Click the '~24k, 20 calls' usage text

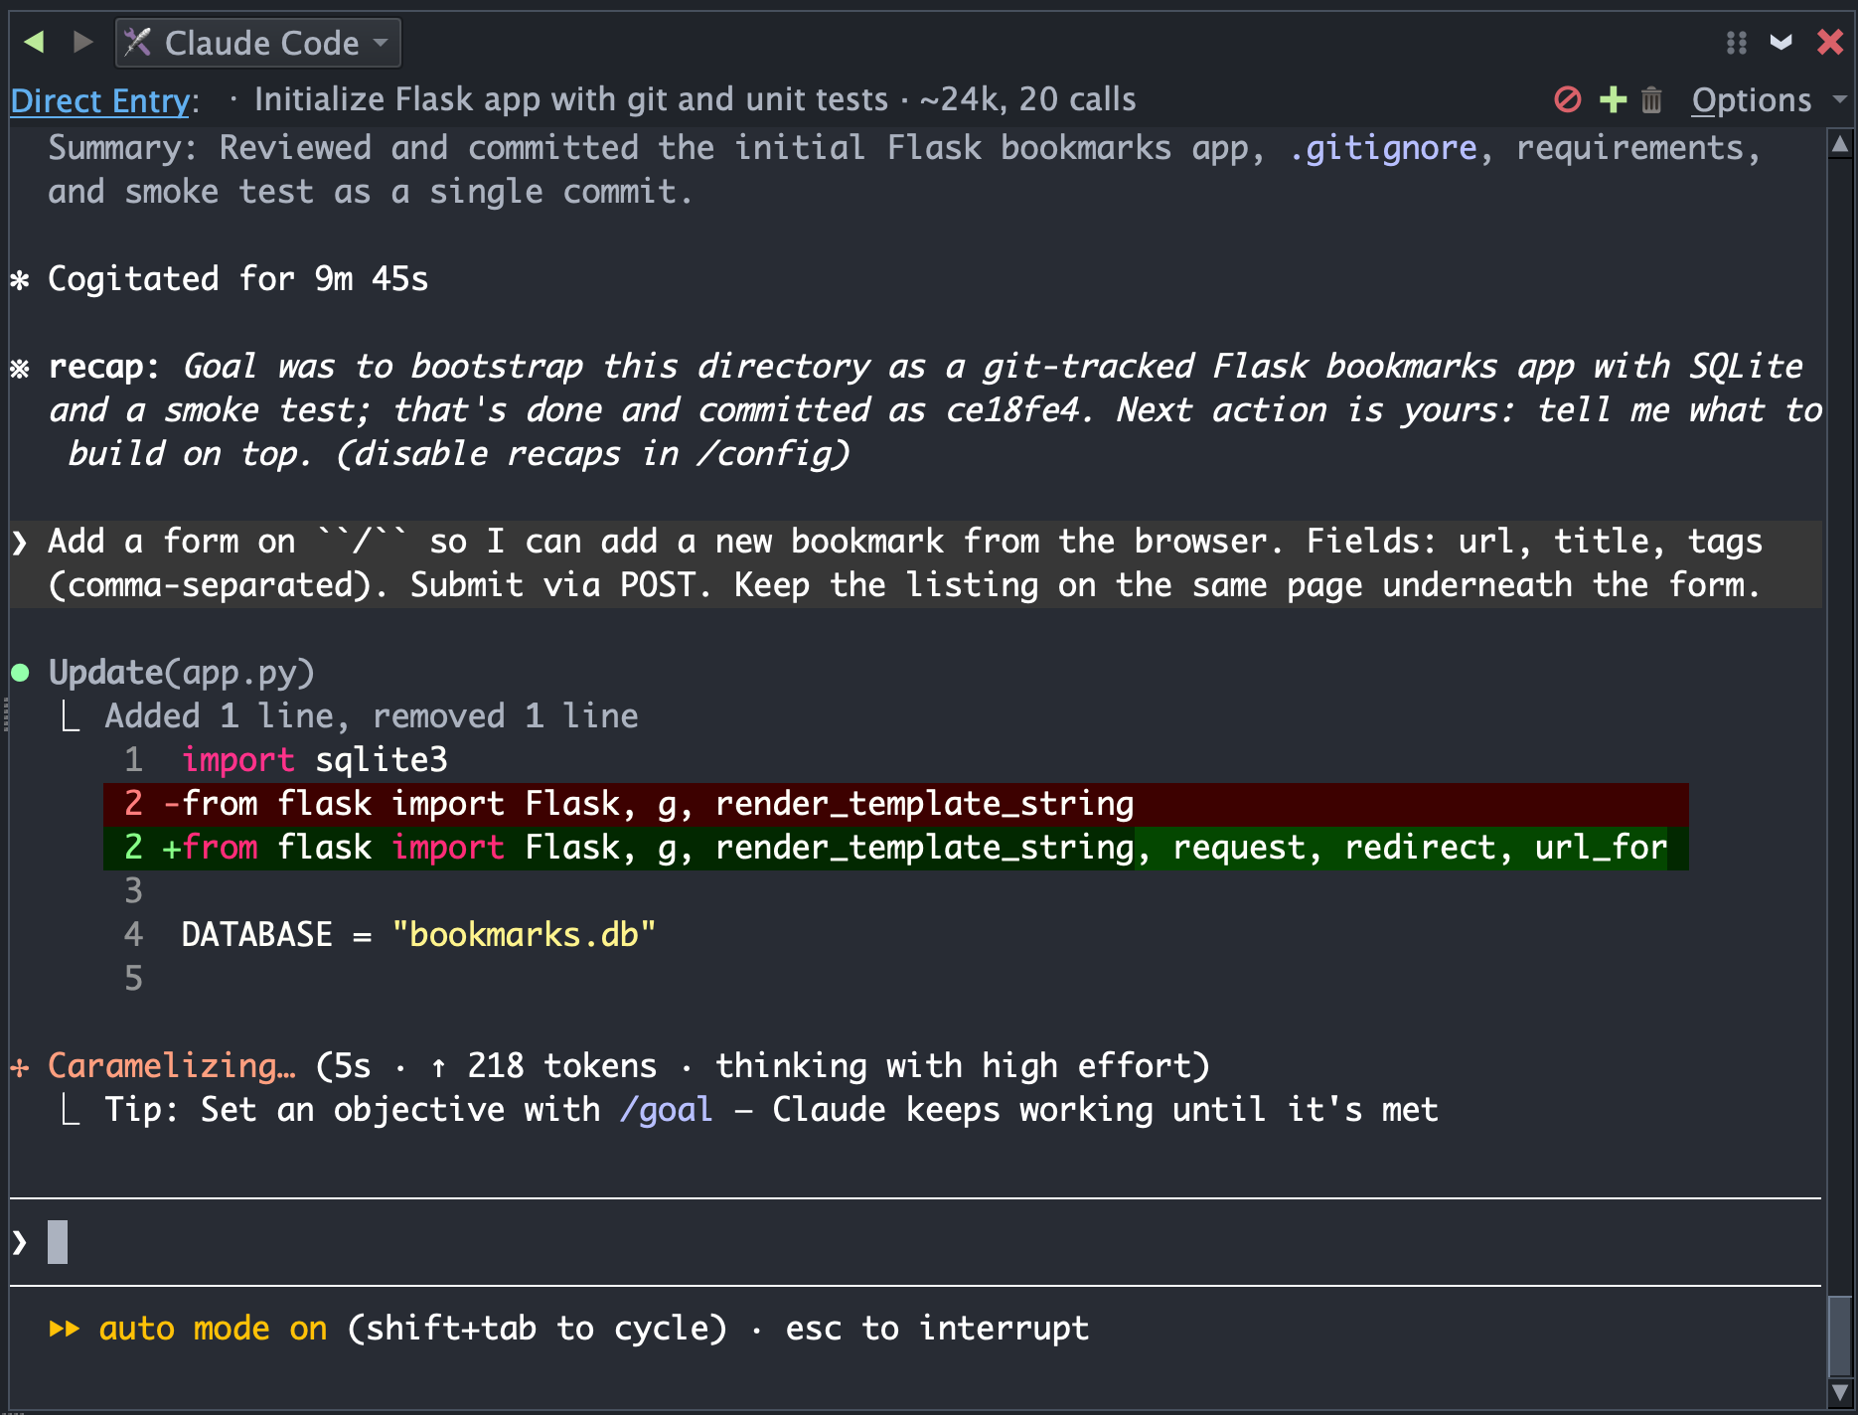[x=1027, y=99]
